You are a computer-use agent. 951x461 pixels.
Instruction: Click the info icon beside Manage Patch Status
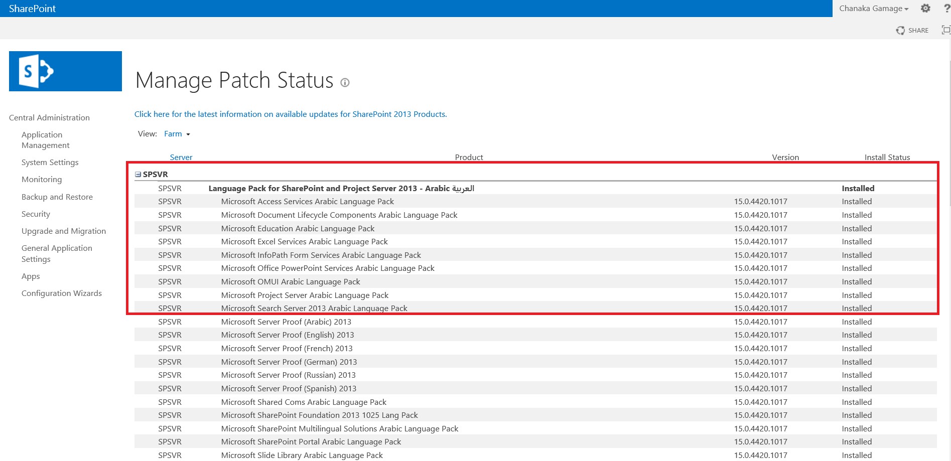click(345, 83)
